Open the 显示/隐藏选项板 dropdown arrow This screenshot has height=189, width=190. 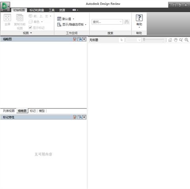86,25
